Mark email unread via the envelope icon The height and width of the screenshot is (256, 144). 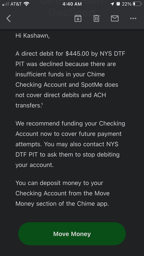[x=115, y=18]
